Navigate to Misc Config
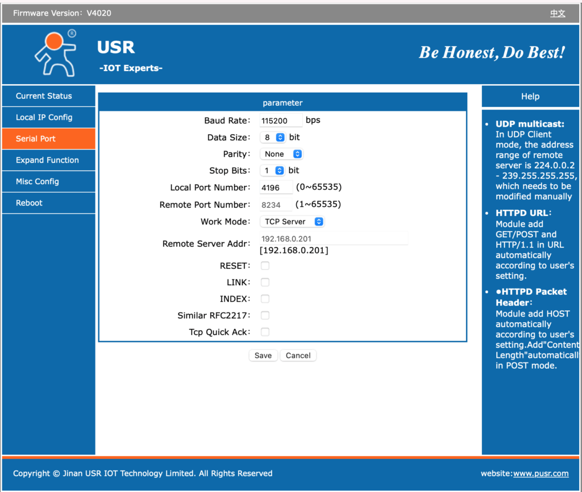582x492 pixels. (38, 181)
